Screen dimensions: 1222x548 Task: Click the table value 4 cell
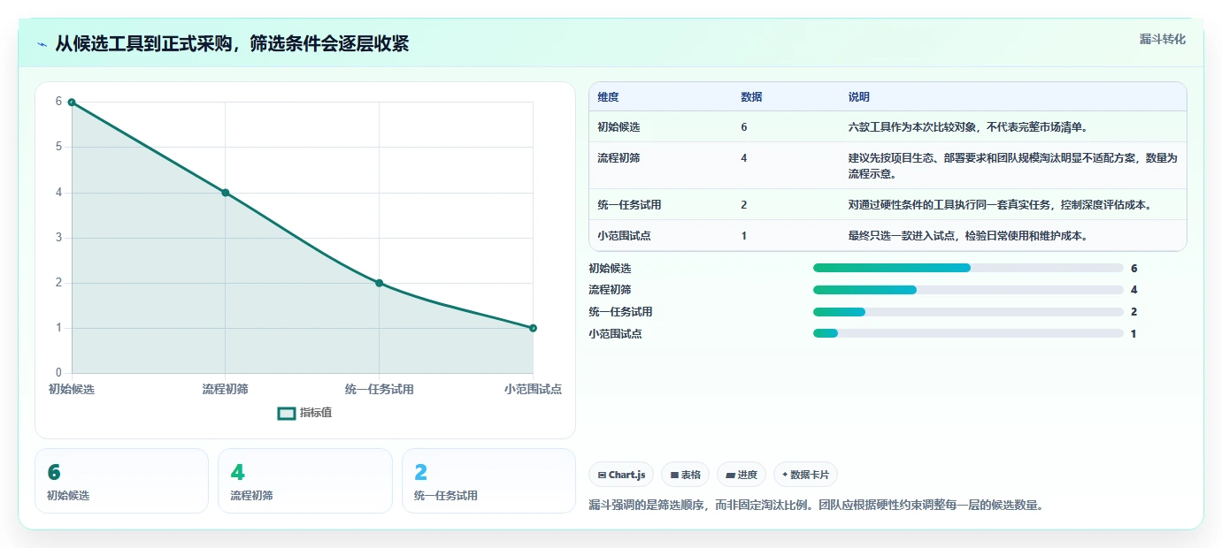tap(744, 158)
